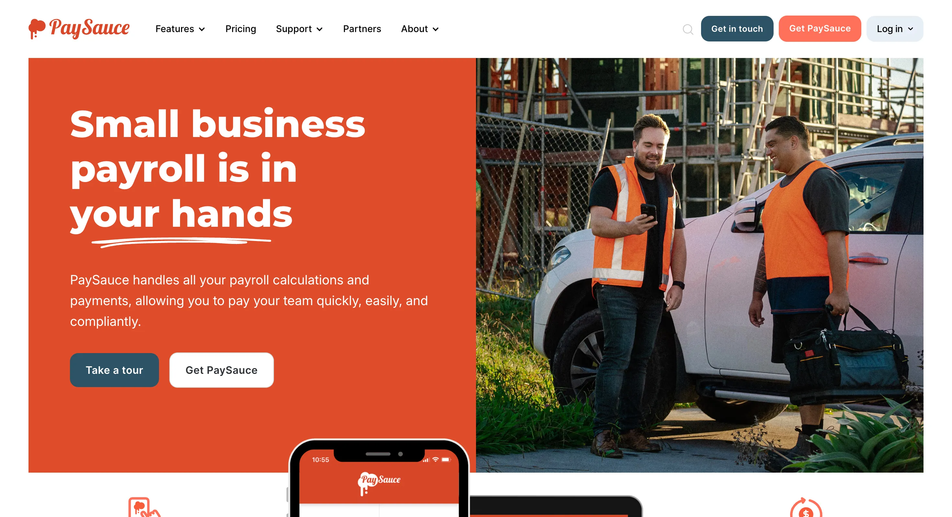Click the Get in touch button

coord(737,29)
